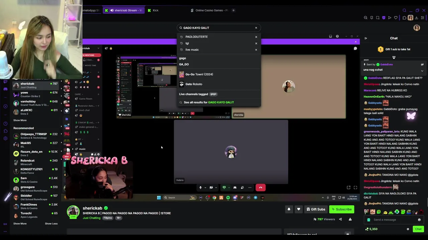Remove 'live music' from recent searches

click(x=256, y=50)
